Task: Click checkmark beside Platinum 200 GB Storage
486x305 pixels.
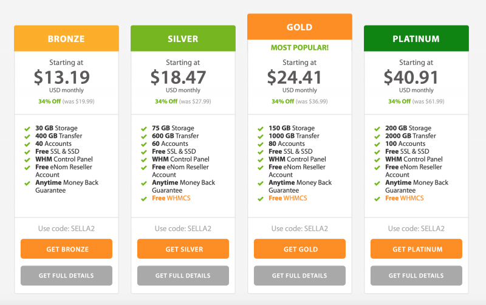Action: pyautogui.click(x=377, y=129)
